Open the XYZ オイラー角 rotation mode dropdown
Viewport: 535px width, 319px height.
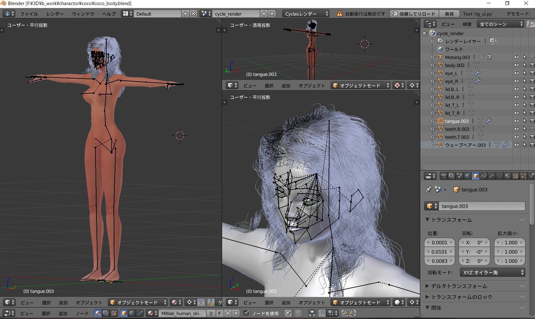pyautogui.click(x=493, y=272)
